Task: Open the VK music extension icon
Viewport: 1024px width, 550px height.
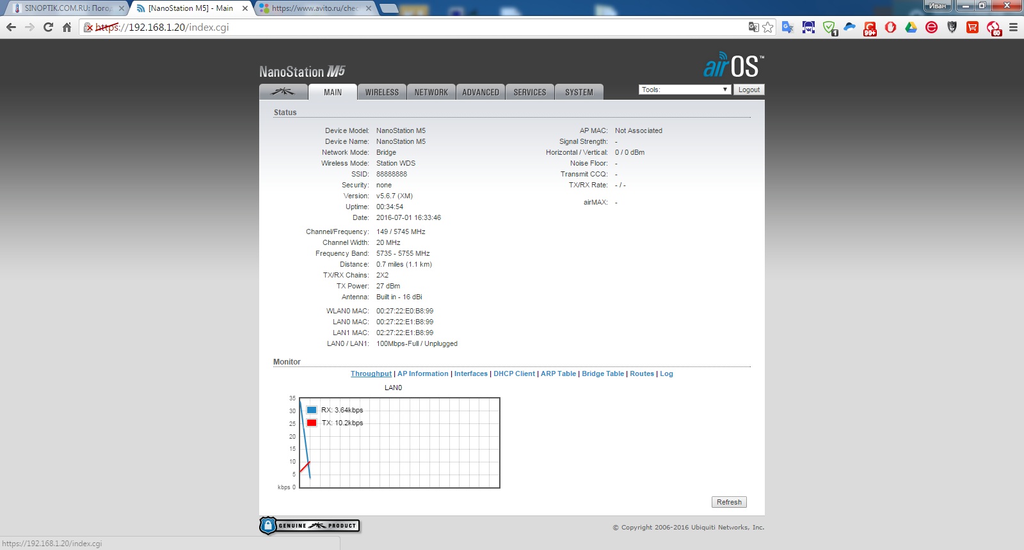Action: click(x=808, y=27)
